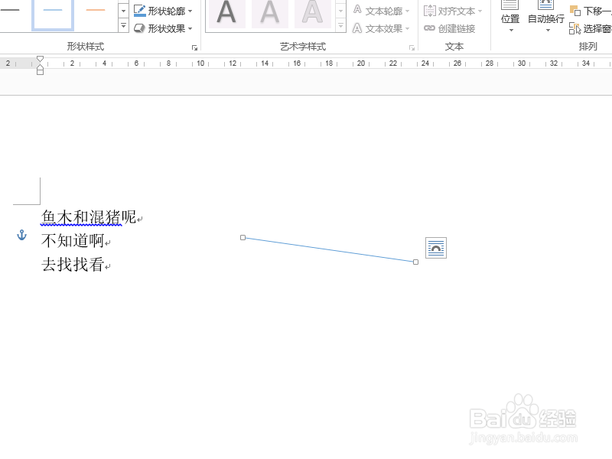Screen dimensions: 612x459
Task: Open the Shape Styles dialog launcher
Action: (194, 47)
